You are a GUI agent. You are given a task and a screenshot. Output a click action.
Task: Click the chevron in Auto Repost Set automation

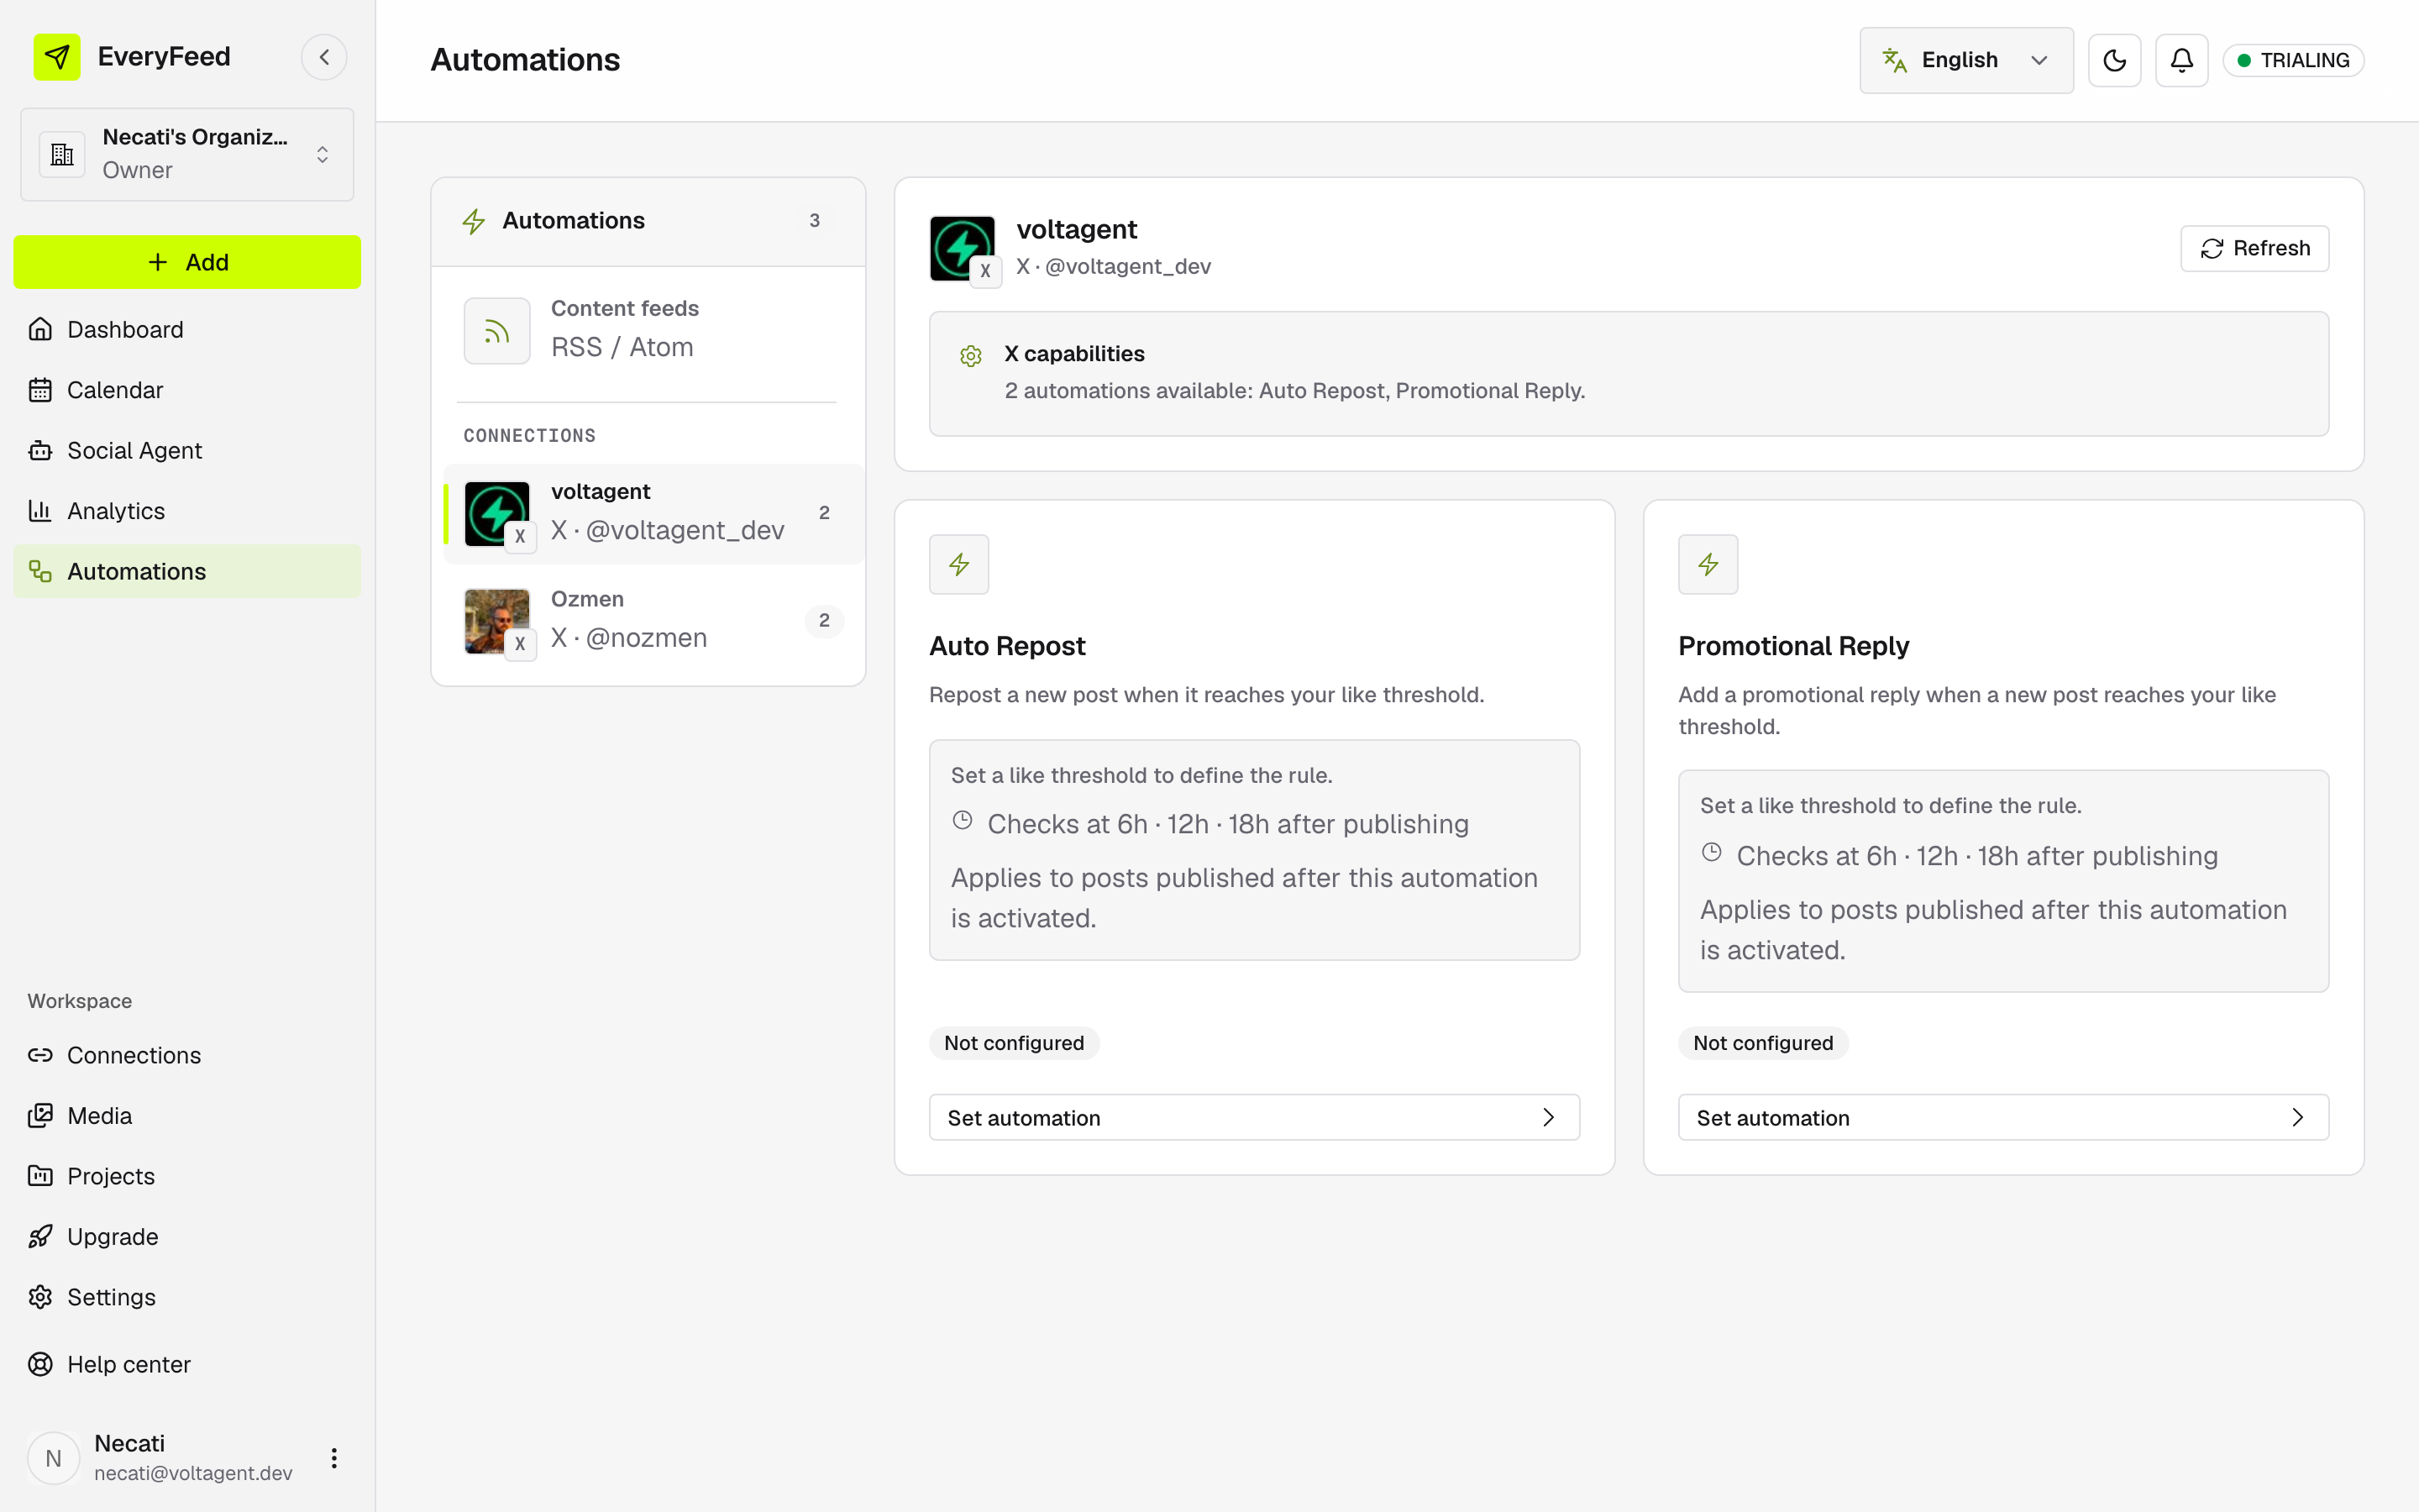coord(1548,1117)
